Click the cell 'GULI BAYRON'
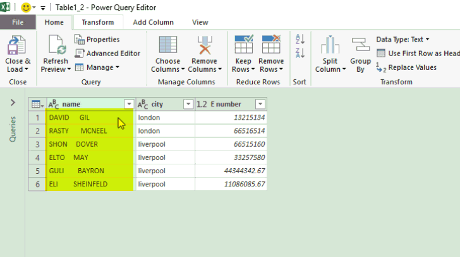This screenshot has width=460, height=257. [91, 171]
